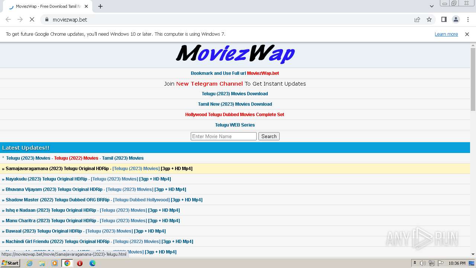Show hidden system tray icons
Screen dimensions: 476x268
(415, 263)
